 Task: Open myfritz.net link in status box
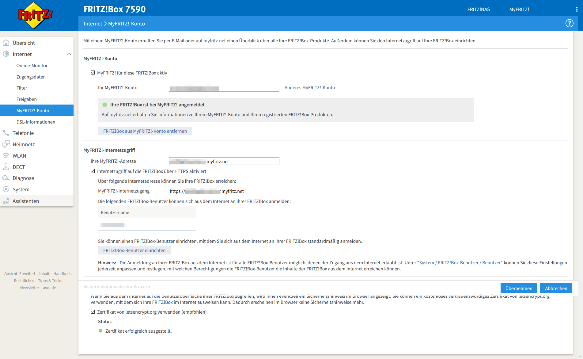point(121,114)
